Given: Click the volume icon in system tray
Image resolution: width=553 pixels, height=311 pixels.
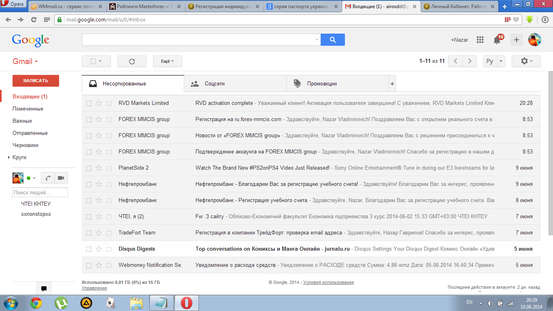Looking at the screenshot, I should click(x=491, y=302).
